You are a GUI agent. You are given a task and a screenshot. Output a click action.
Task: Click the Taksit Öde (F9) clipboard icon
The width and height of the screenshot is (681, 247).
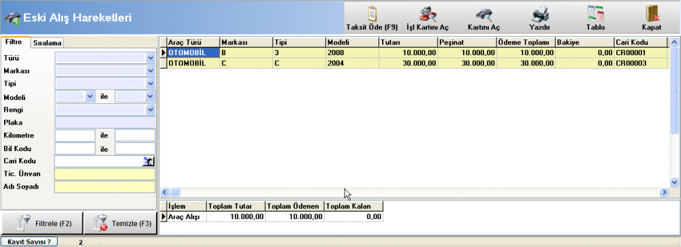point(372,14)
